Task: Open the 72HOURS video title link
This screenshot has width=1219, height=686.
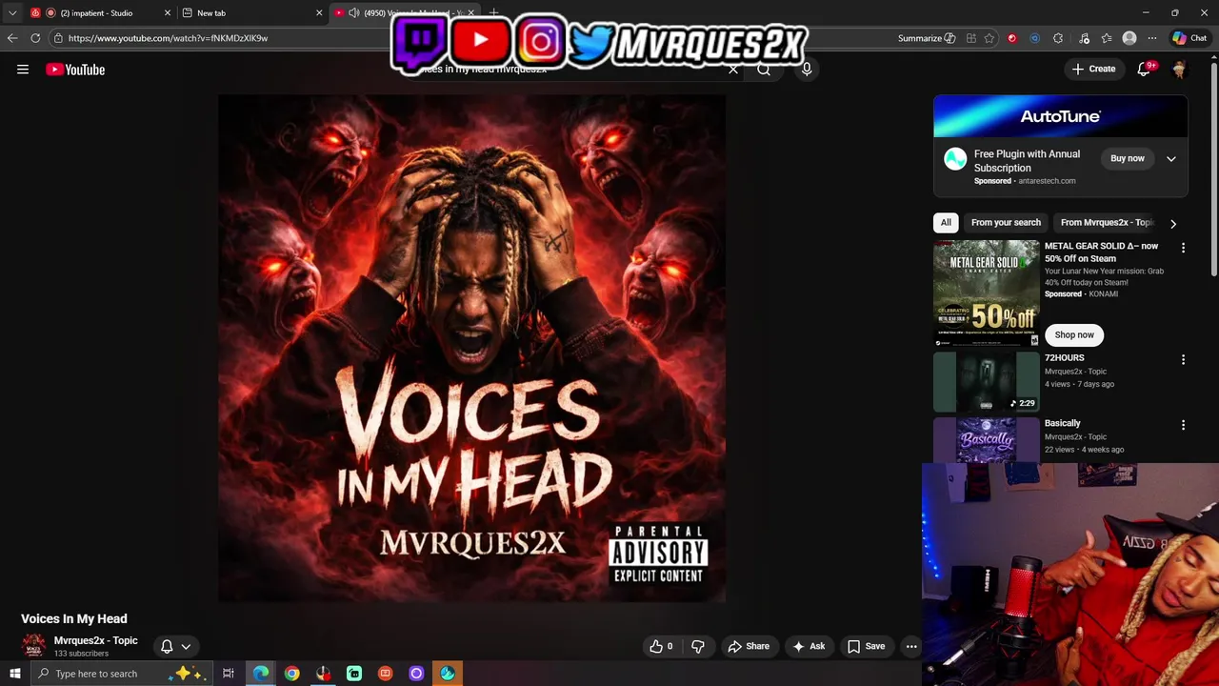Action: click(x=1065, y=358)
